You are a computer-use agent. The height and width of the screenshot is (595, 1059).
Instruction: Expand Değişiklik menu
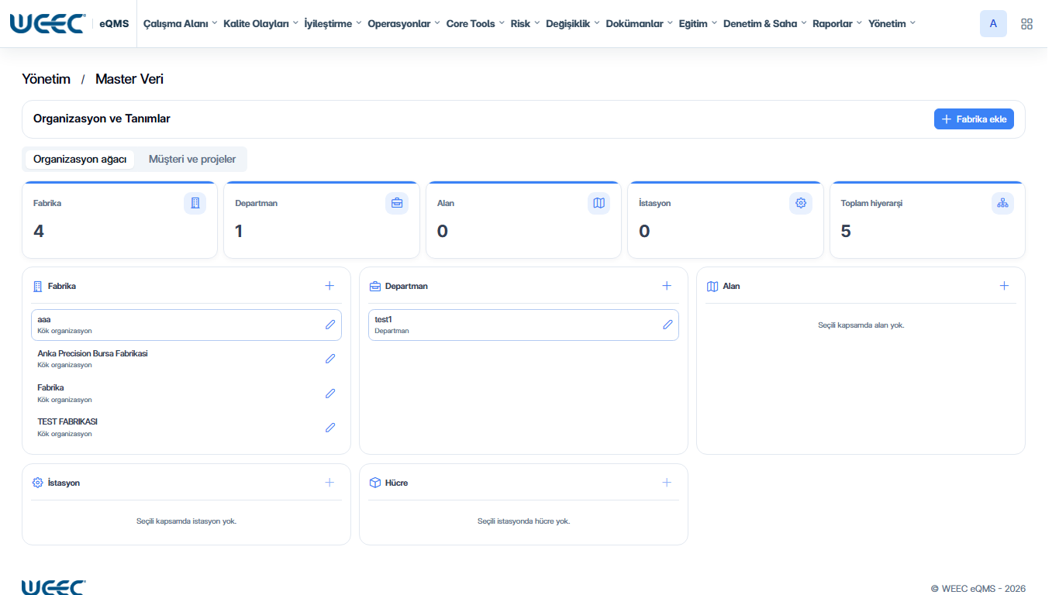573,23
